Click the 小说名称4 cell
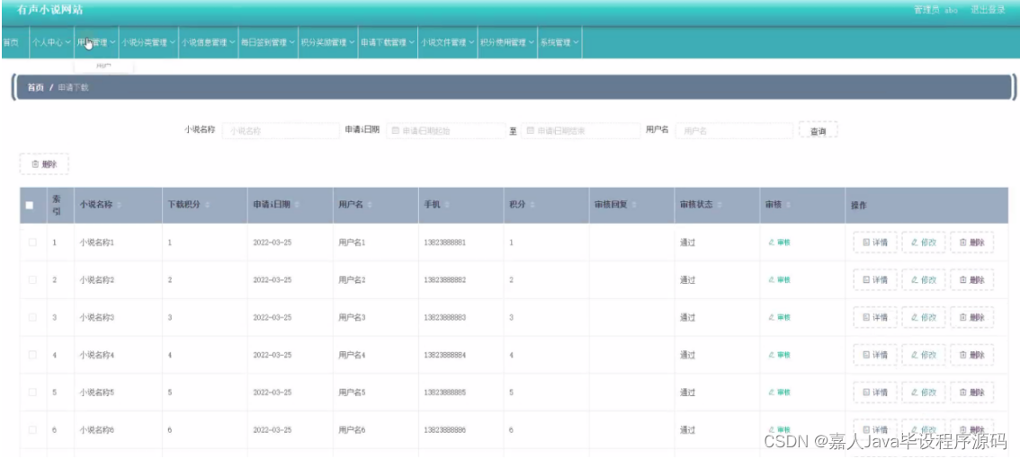 pos(97,355)
